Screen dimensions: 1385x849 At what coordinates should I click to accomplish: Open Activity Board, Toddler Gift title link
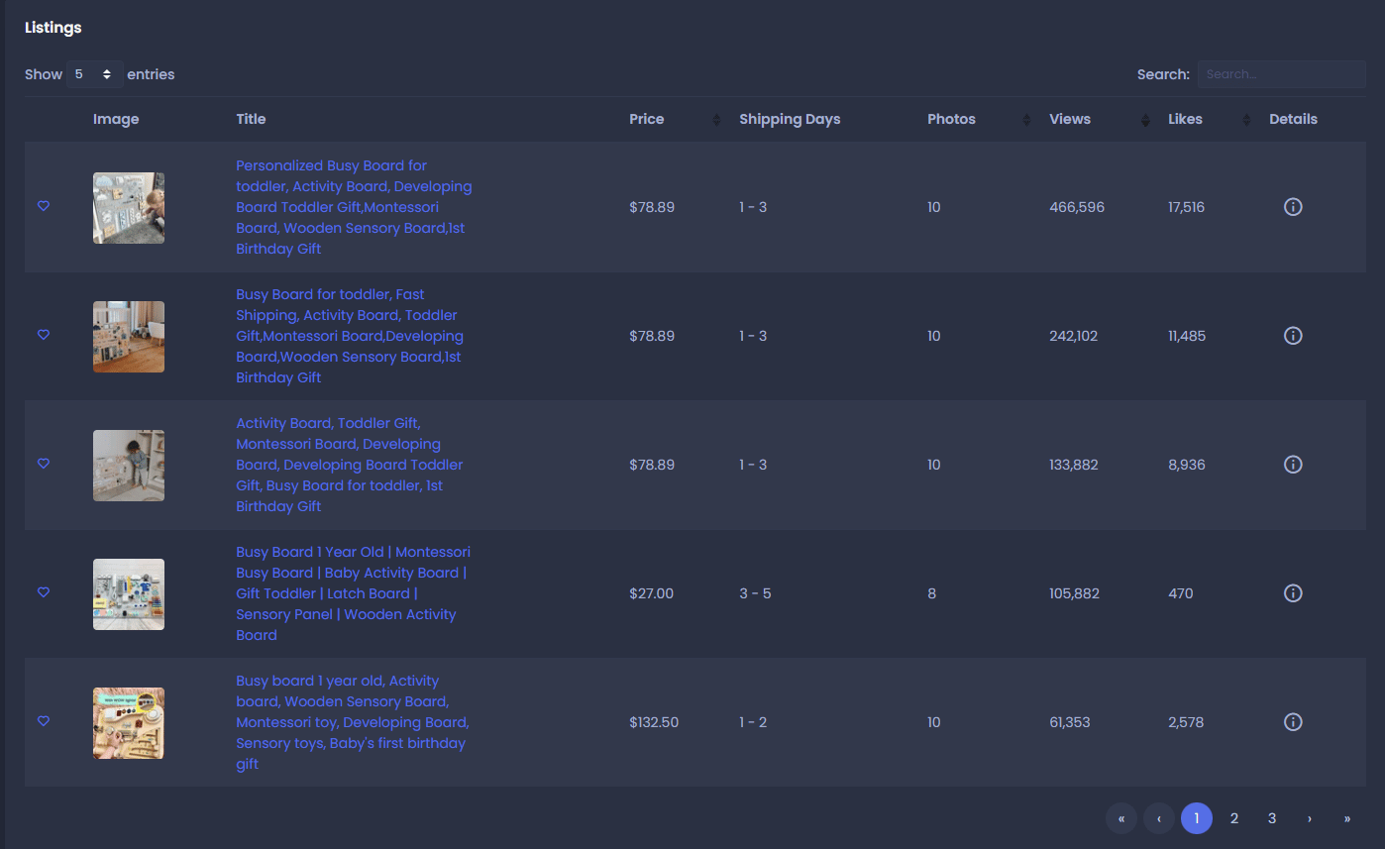pos(350,465)
